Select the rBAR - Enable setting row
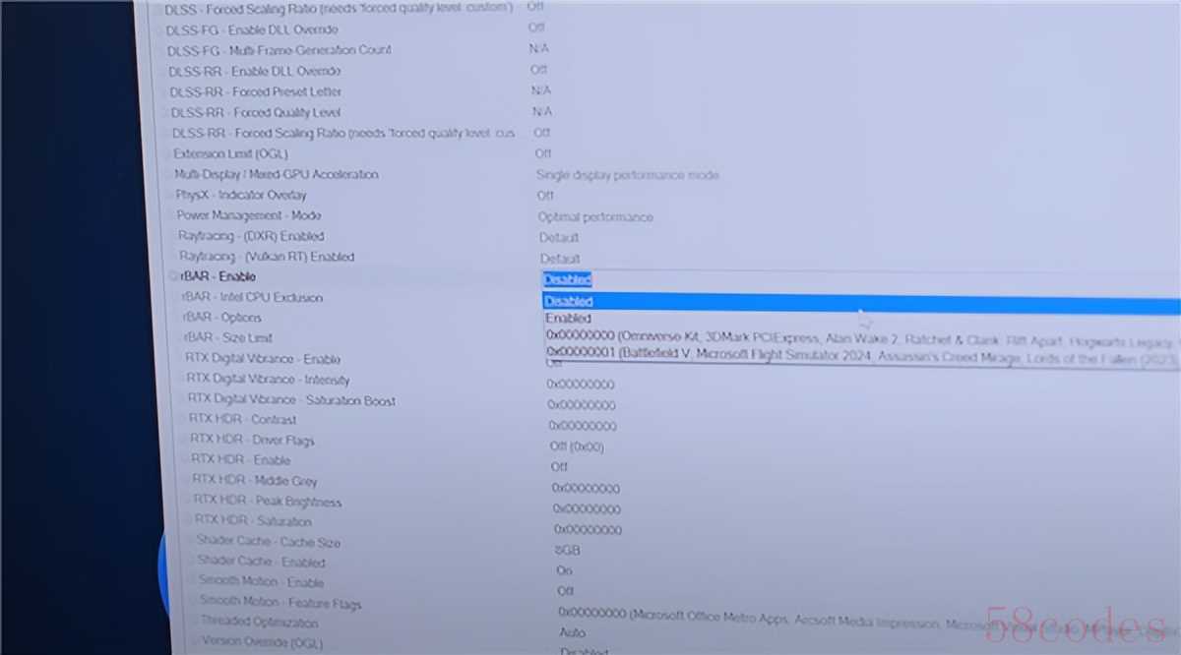The height and width of the screenshot is (655, 1181). tap(218, 277)
